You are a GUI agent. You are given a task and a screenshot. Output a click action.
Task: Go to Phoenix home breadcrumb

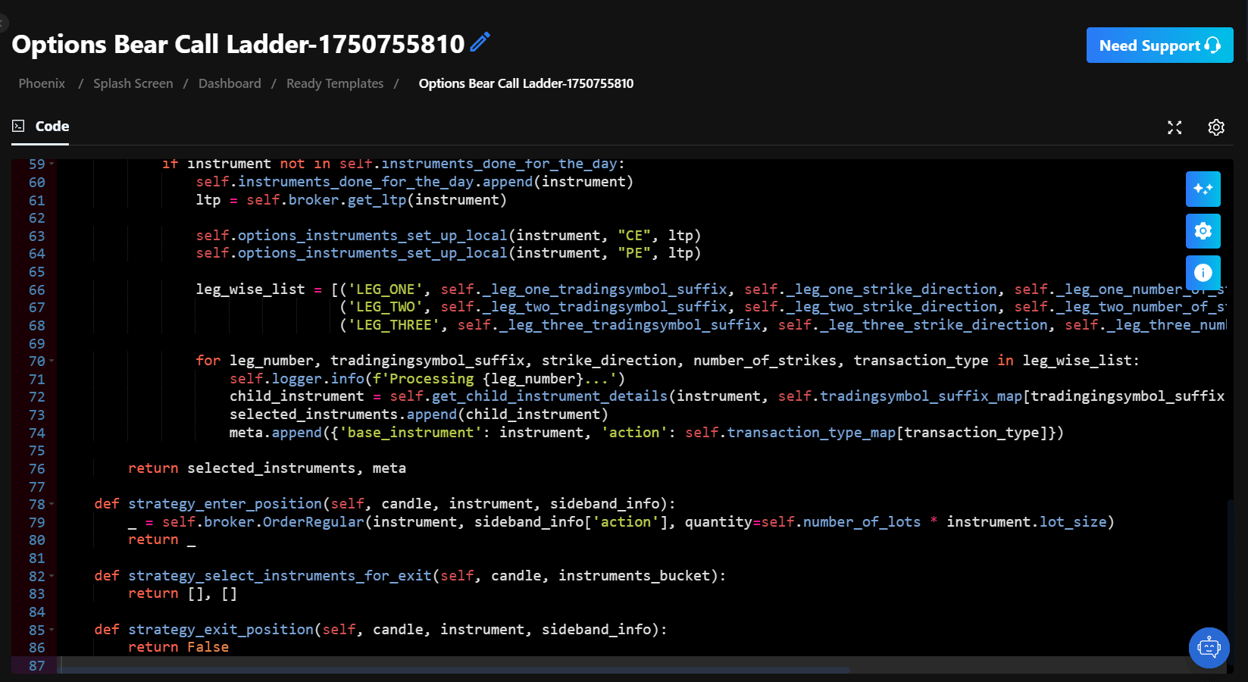point(41,83)
